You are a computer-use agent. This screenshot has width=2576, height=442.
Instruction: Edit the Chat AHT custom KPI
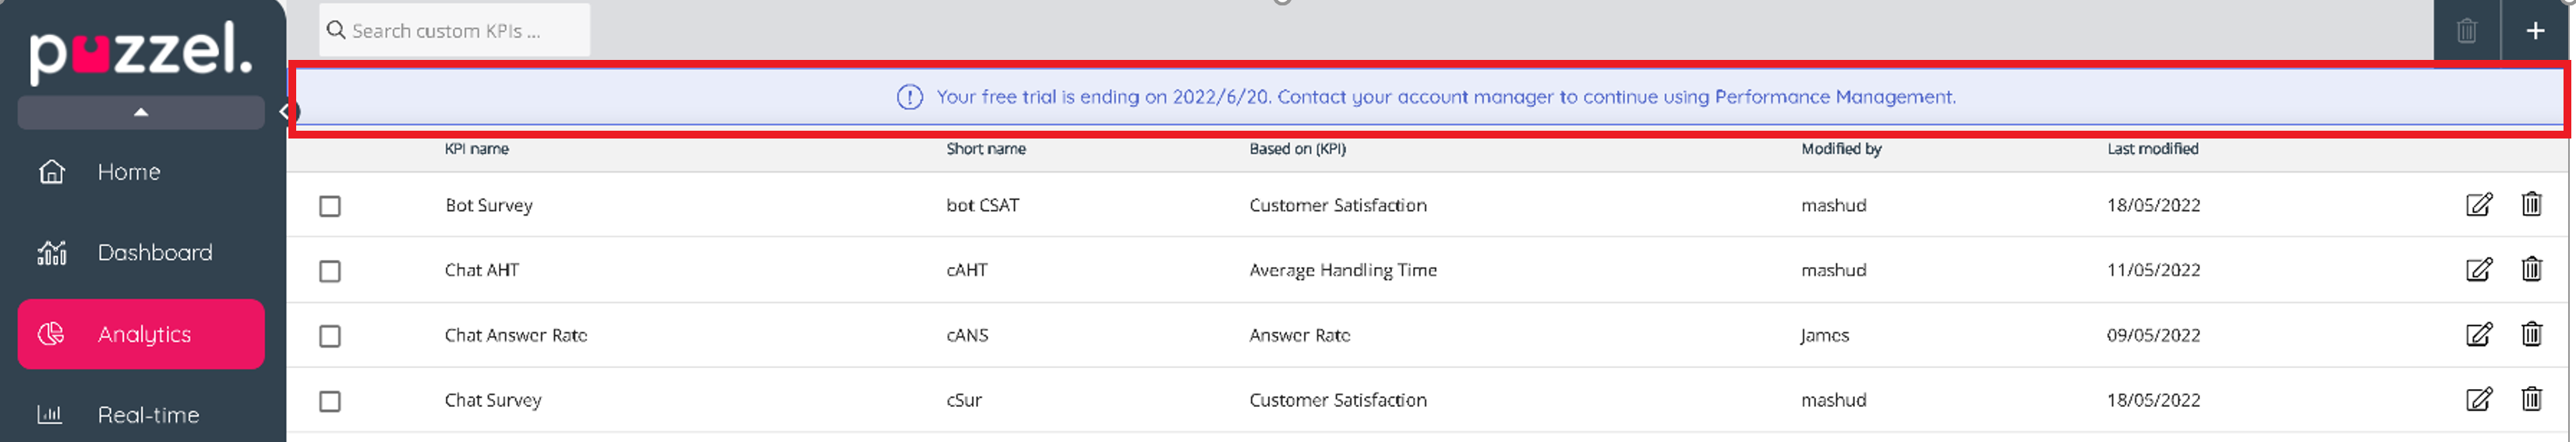click(x=2478, y=269)
